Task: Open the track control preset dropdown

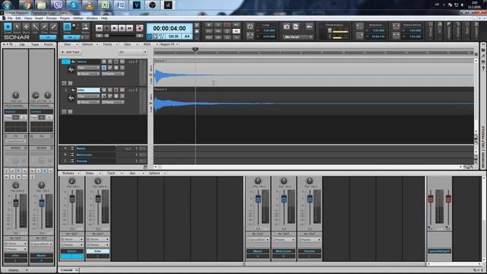Action: click(x=132, y=53)
